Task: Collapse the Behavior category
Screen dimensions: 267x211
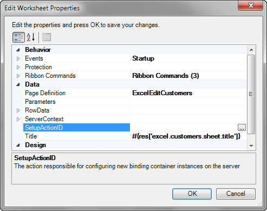Action: coord(18,50)
